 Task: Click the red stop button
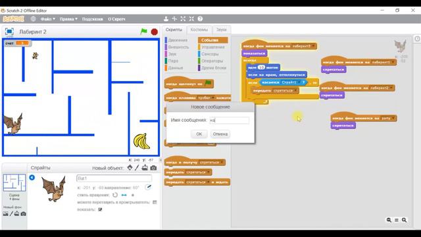click(x=154, y=32)
